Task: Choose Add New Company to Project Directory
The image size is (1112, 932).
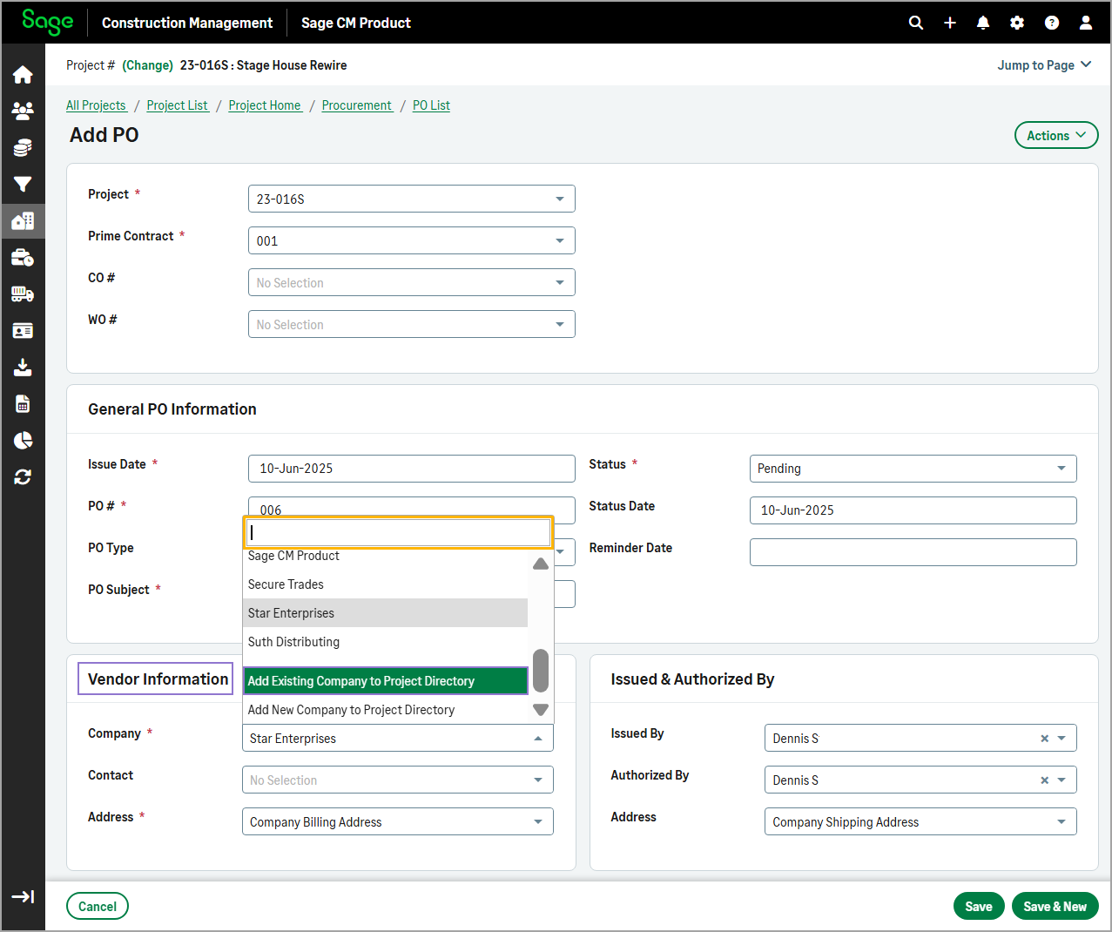Action: click(x=386, y=710)
